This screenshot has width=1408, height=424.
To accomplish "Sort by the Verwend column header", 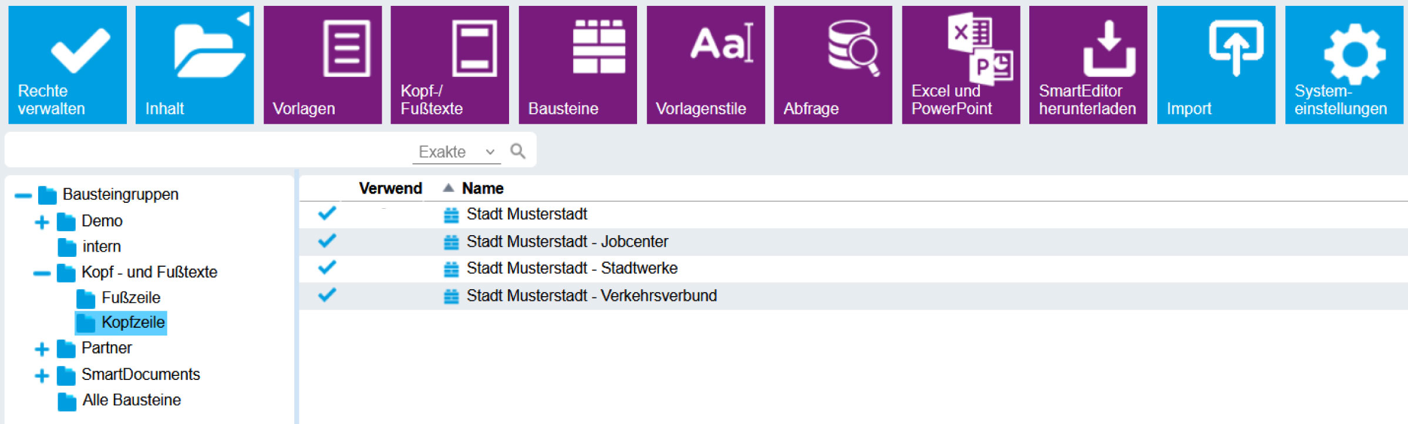I will pos(390,188).
